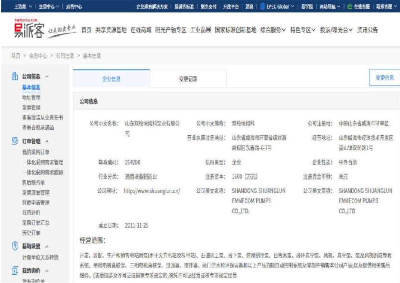Click the 订单管理 icon in sidebar

pos(15,141)
